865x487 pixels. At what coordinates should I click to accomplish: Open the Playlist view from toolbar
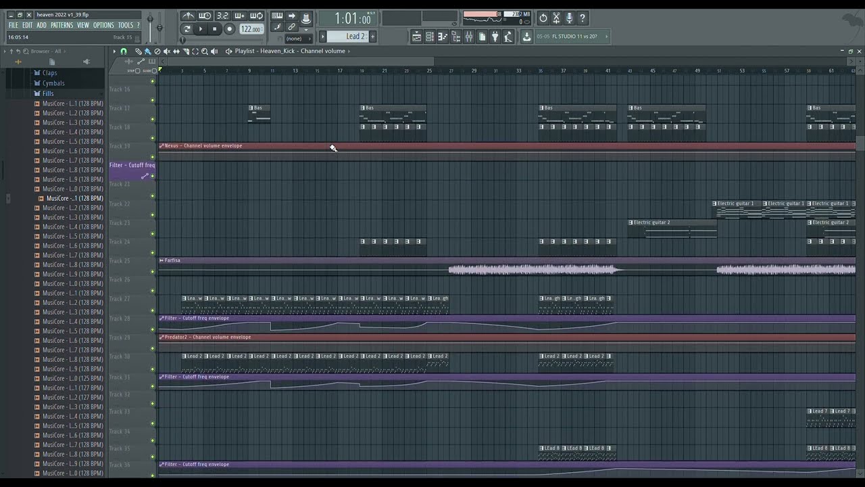coord(416,37)
